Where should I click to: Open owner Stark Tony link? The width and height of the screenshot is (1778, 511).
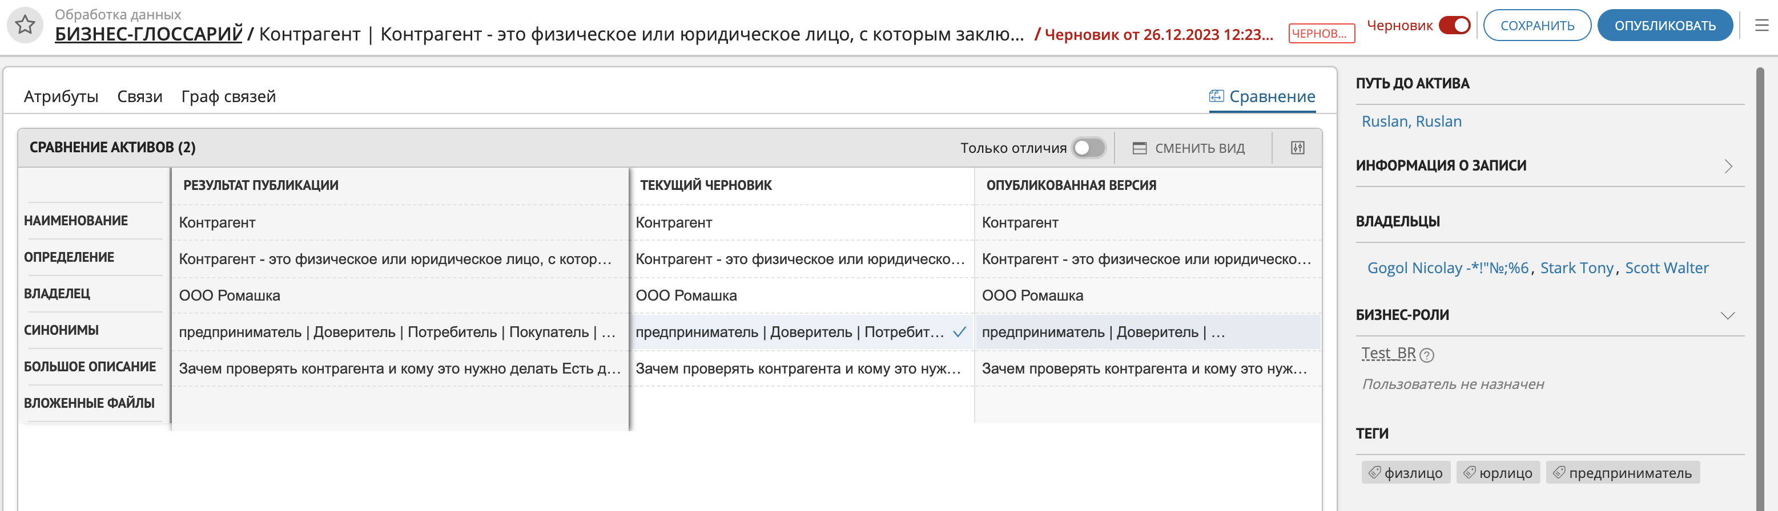[x=1576, y=268]
